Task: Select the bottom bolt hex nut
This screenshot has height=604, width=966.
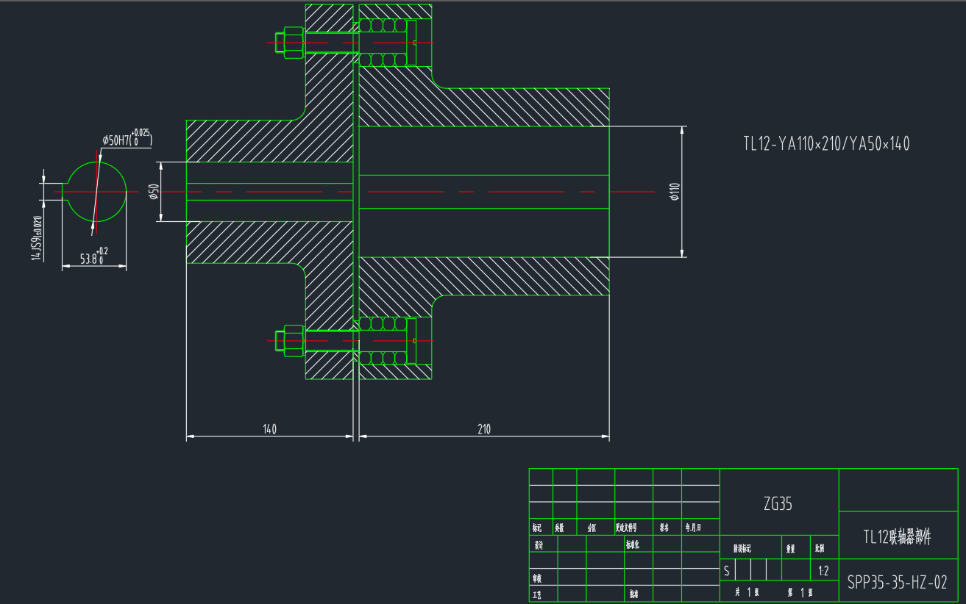Action: tap(292, 340)
